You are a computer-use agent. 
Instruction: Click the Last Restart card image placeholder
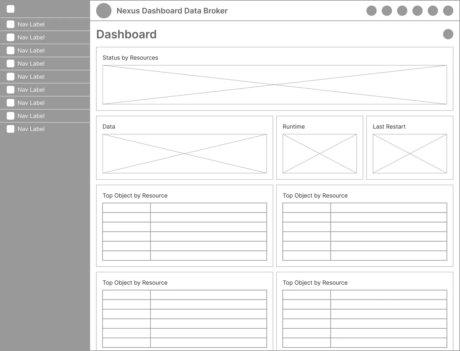coord(410,154)
